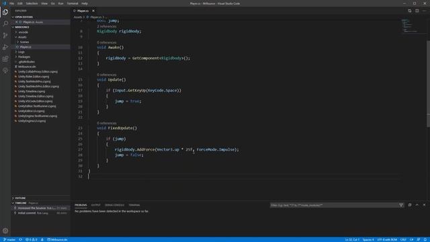Open the feedback icon in status bar

(419, 239)
